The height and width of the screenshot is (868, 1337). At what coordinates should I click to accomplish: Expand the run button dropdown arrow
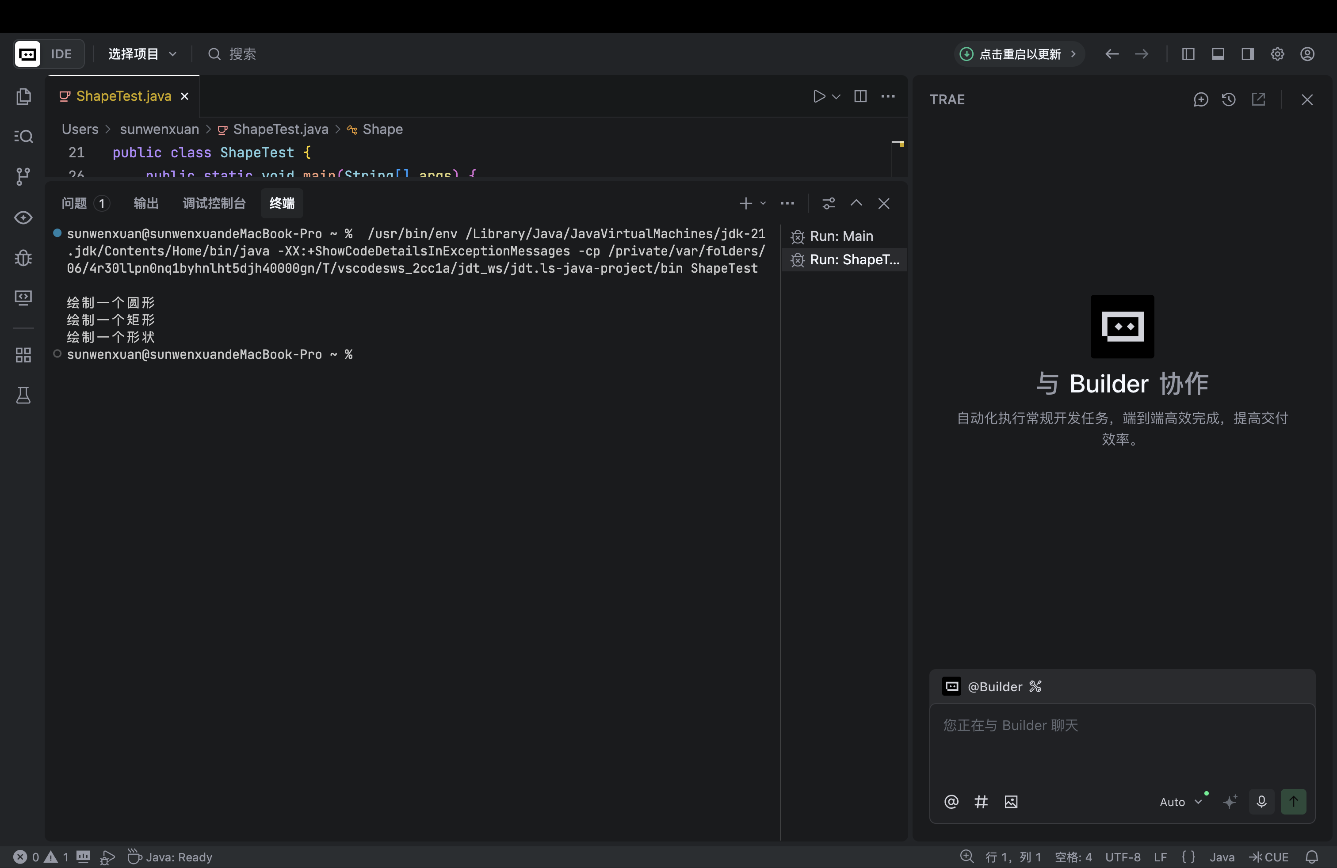click(836, 97)
